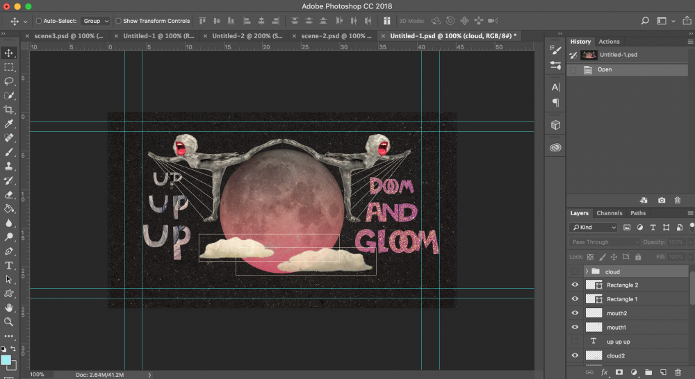Switch to the Paths tab
695x379 pixels.
[x=638, y=213]
